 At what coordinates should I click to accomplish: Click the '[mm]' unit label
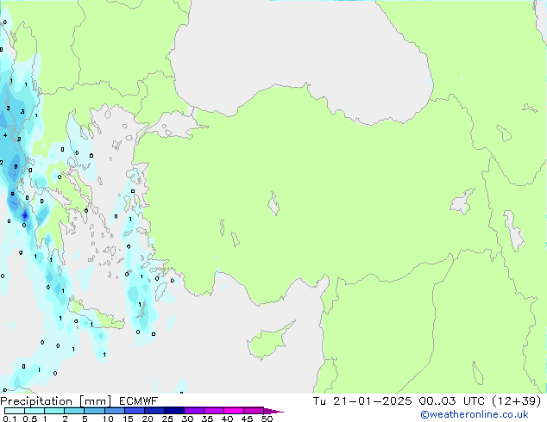click(95, 401)
